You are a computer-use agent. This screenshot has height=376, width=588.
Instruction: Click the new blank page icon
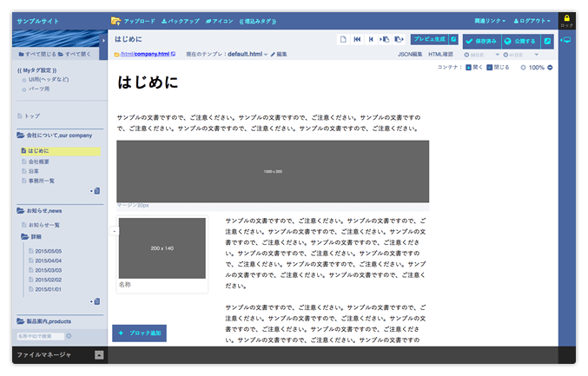pyautogui.click(x=343, y=40)
